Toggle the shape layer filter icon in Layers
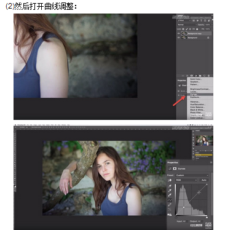 point(205,20)
